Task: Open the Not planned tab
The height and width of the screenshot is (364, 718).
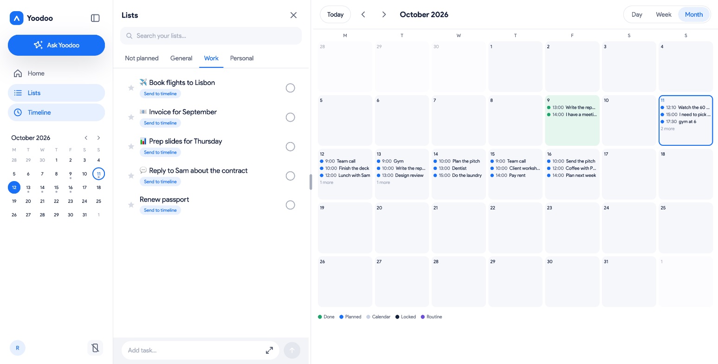Action: (142, 58)
